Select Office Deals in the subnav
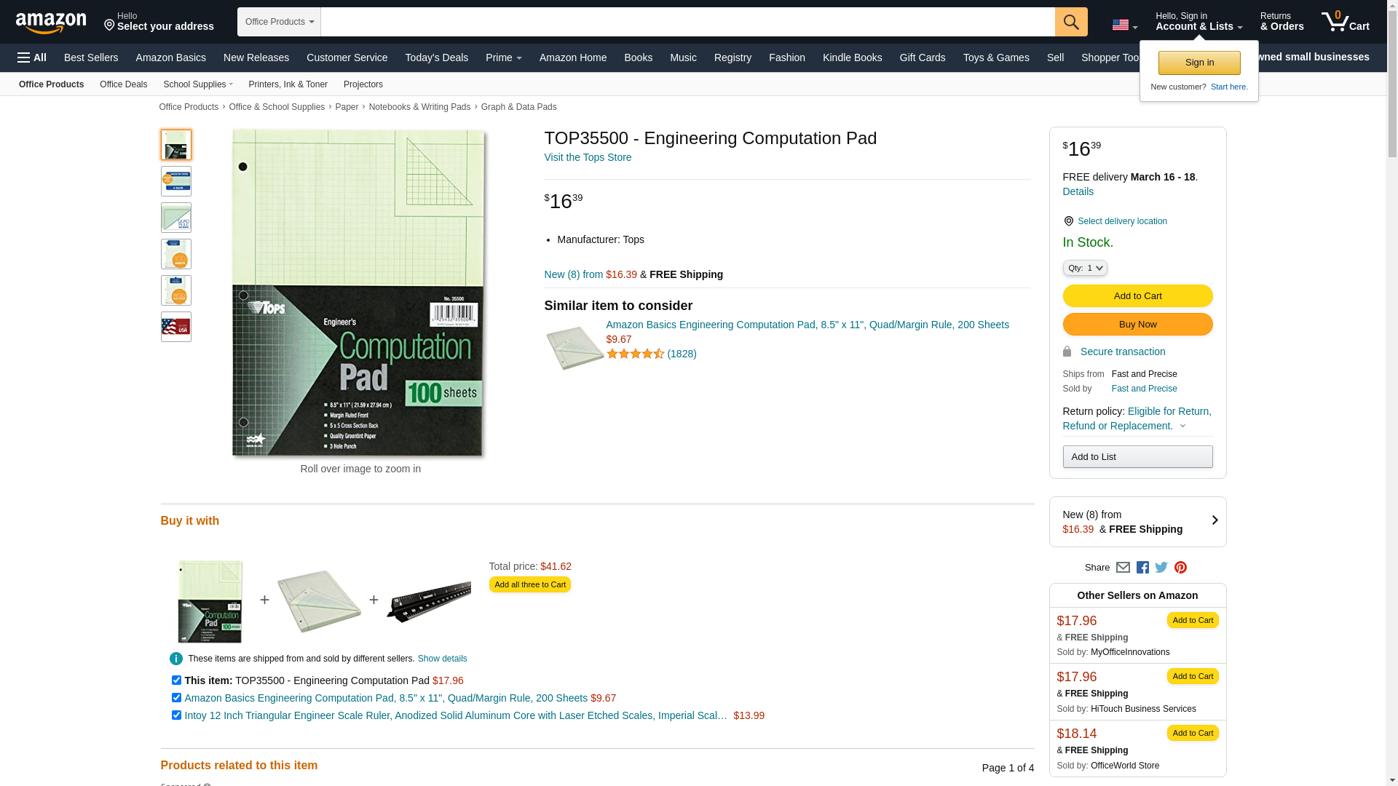The width and height of the screenshot is (1398, 786). (123, 84)
